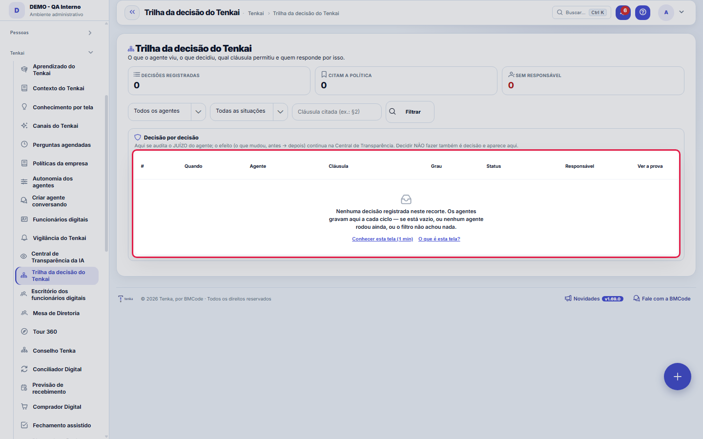Click the floating plus action button

pos(678,377)
